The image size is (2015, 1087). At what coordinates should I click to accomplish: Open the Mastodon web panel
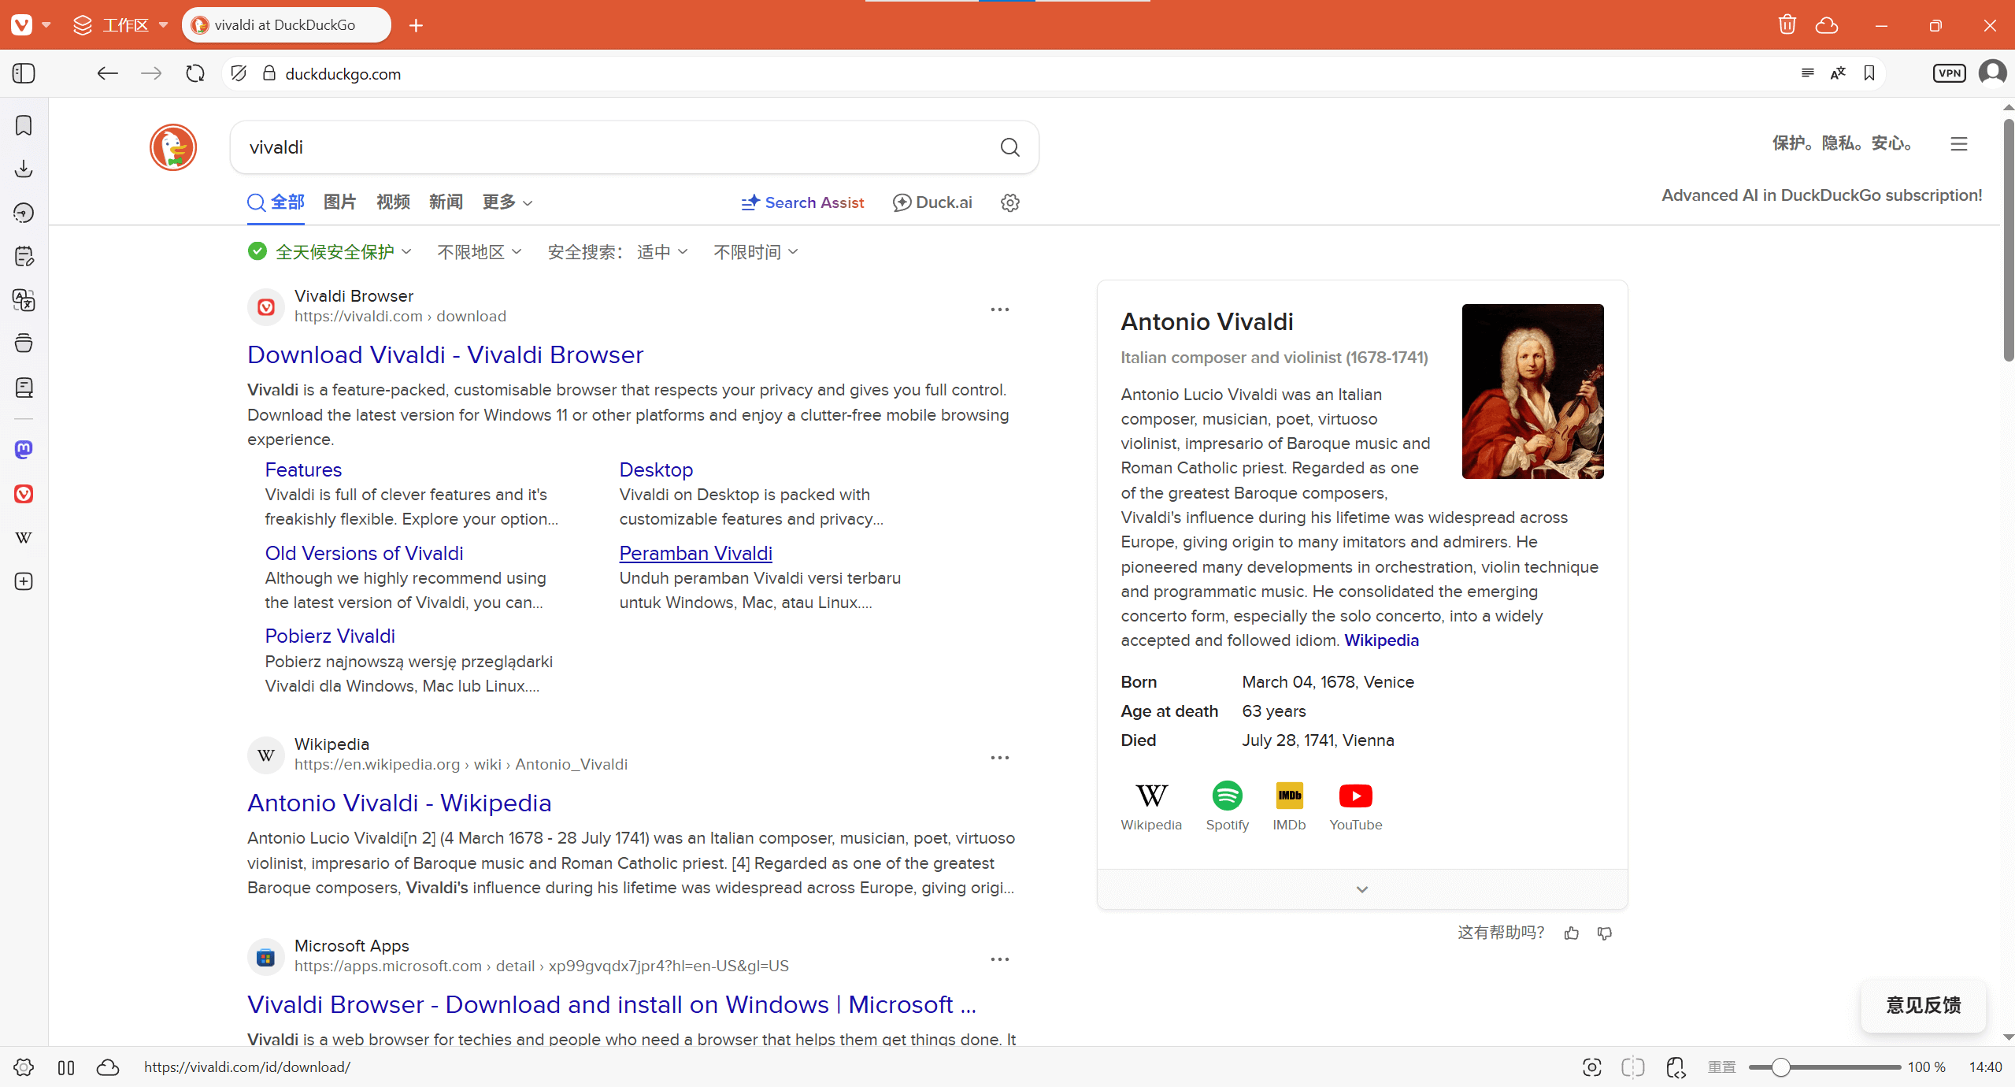(24, 450)
